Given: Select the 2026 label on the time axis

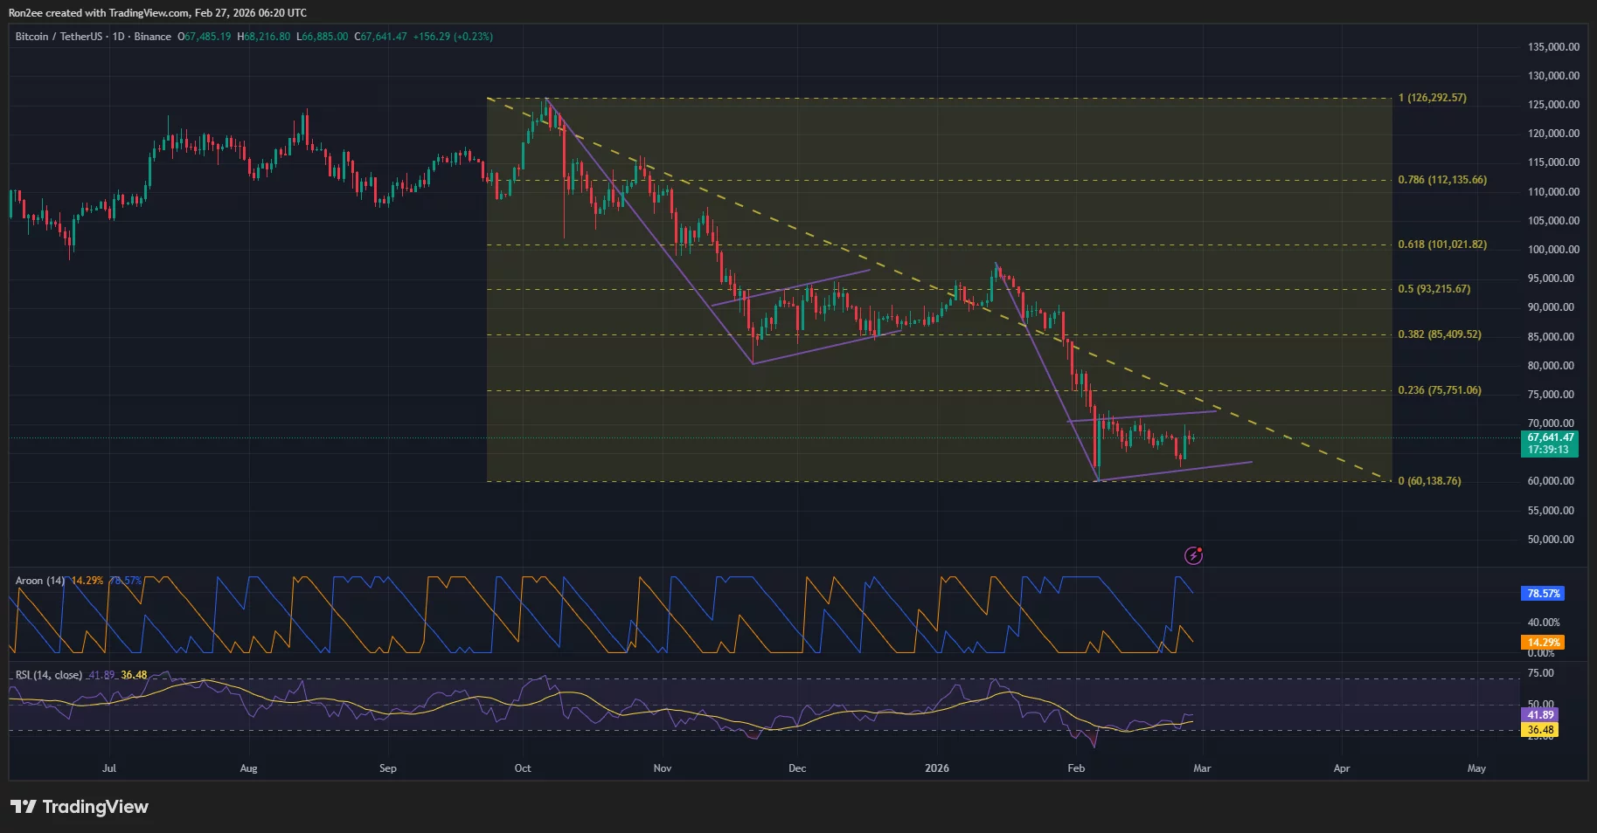Looking at the screenshot, I should [938, 768].
